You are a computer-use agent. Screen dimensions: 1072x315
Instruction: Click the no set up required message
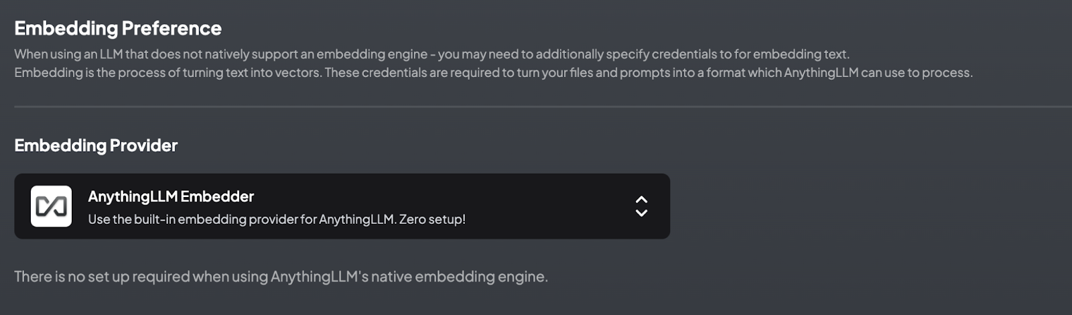click(x=281, y=276)
